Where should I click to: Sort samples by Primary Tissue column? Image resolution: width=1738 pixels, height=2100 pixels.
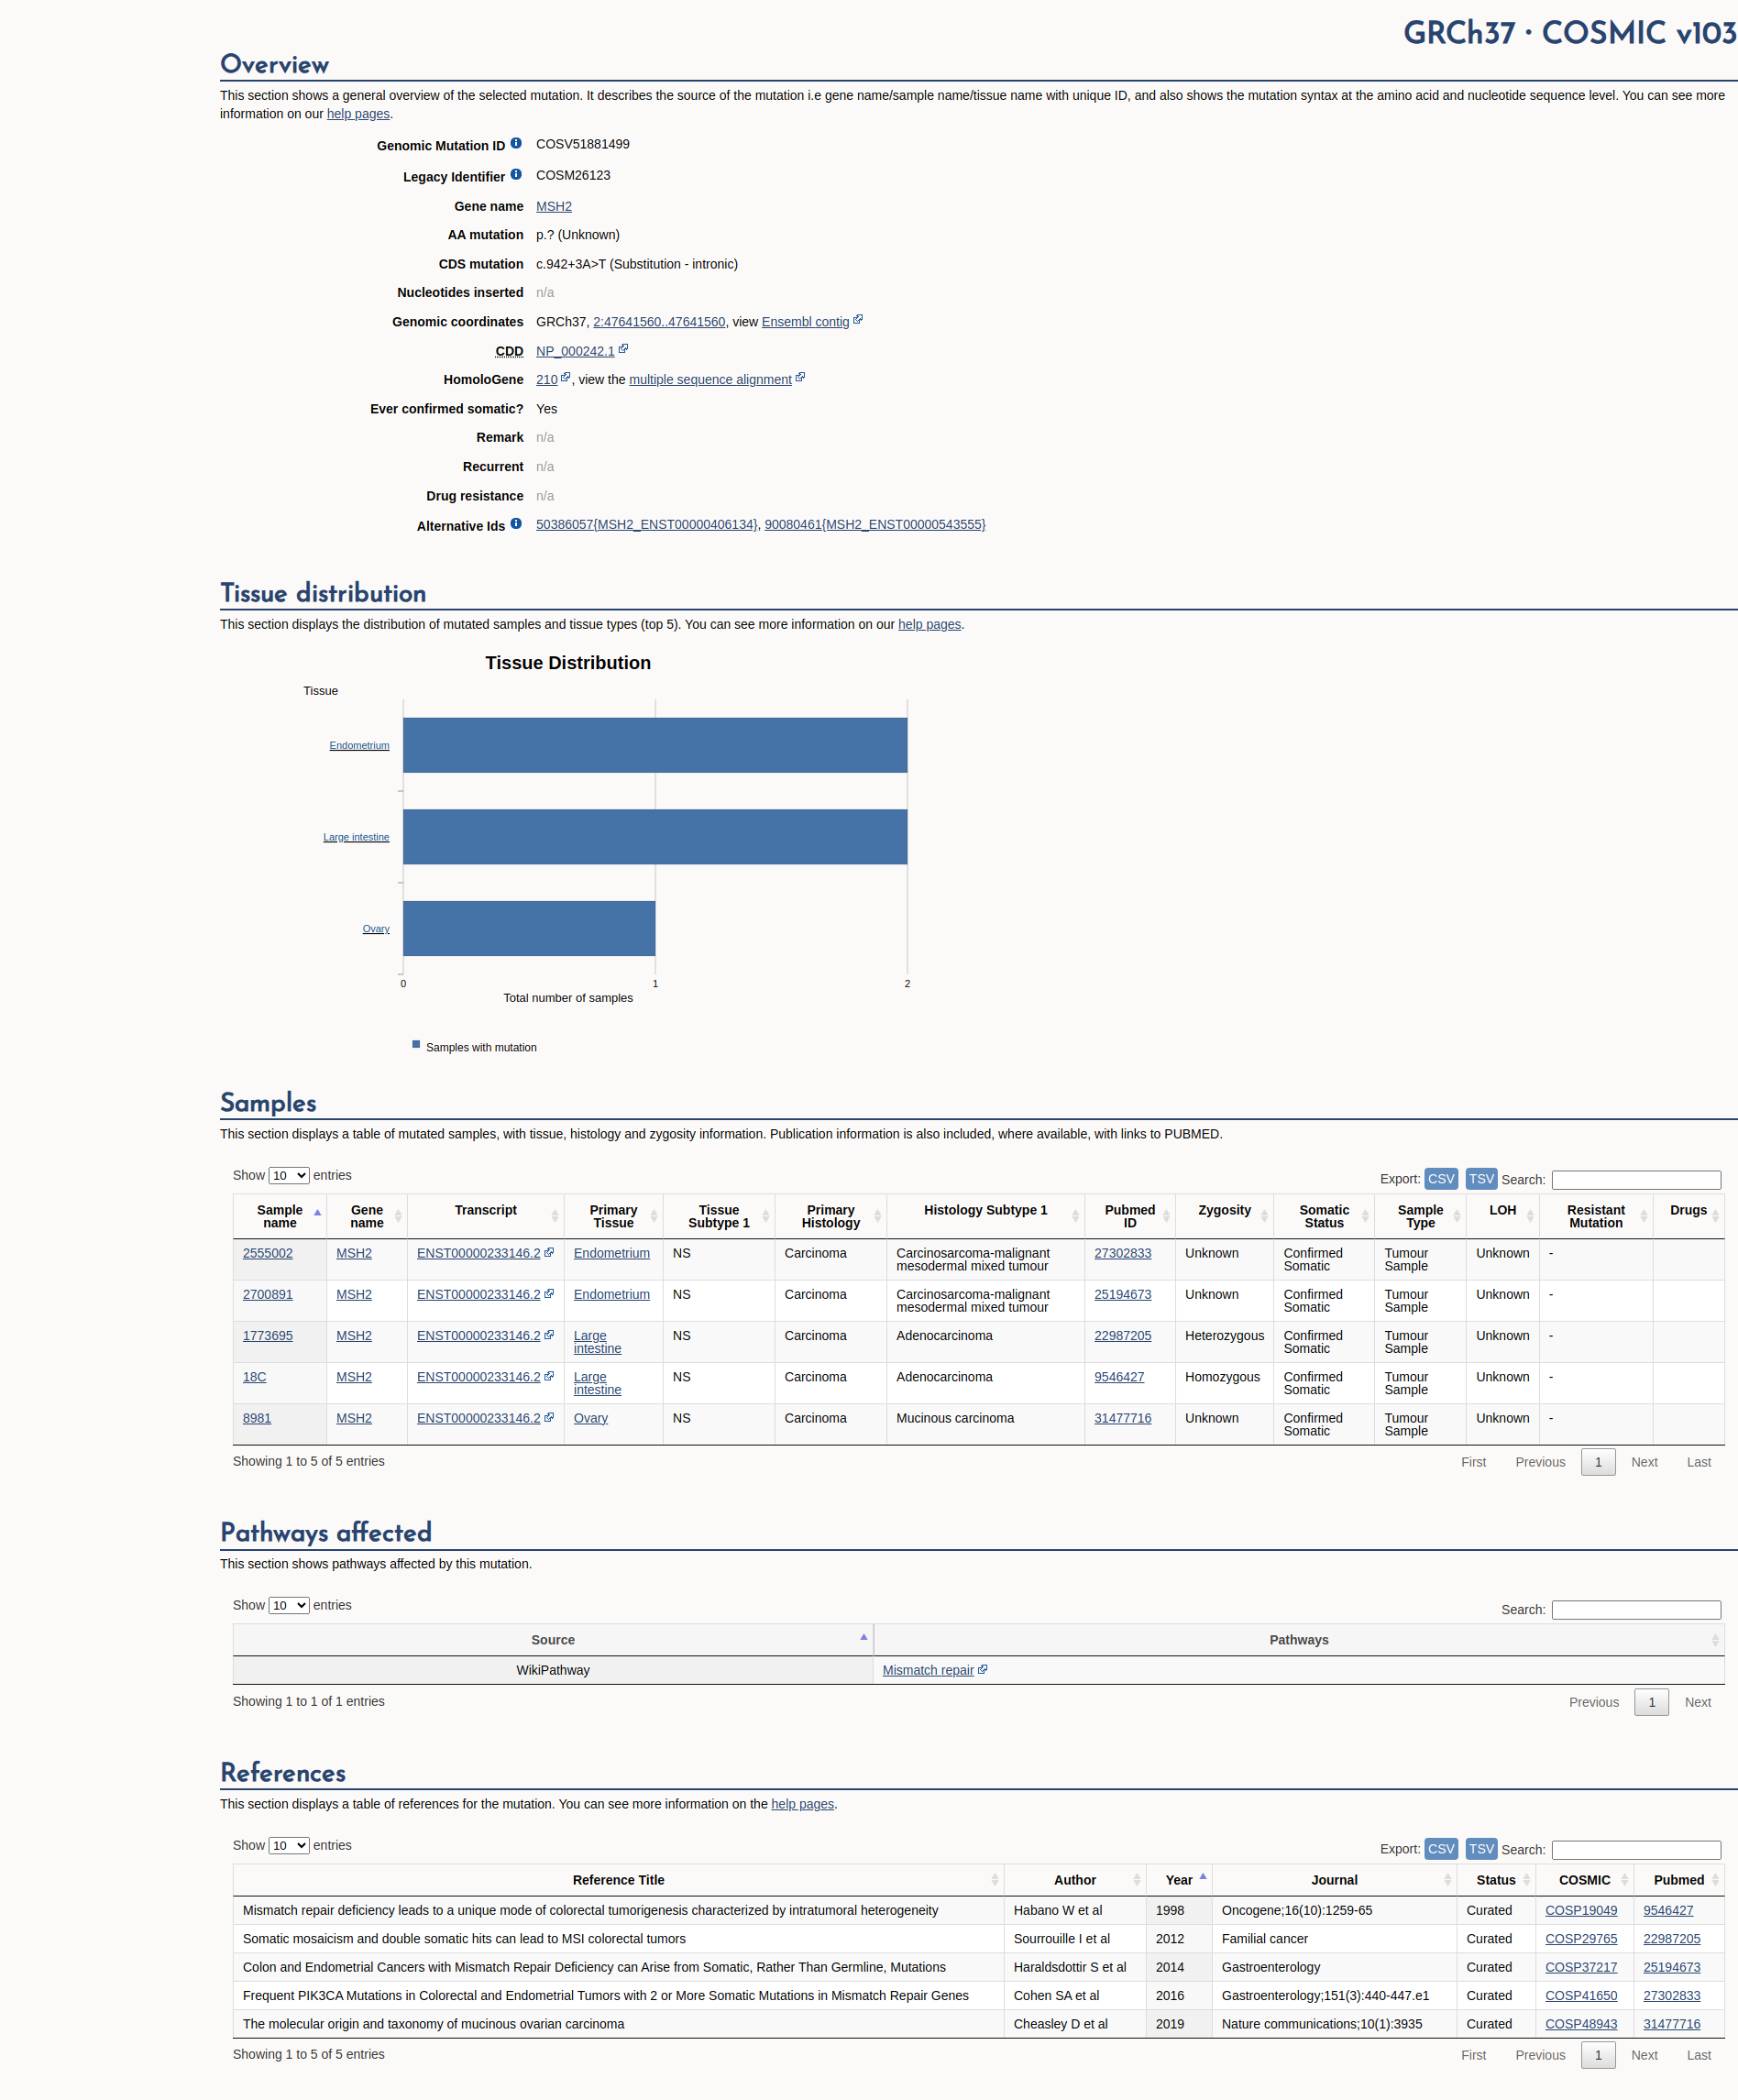613,1216
